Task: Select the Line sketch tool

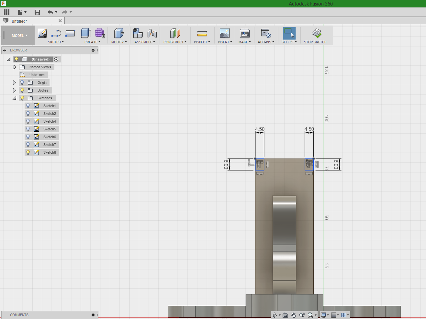Action: [56, 33]
